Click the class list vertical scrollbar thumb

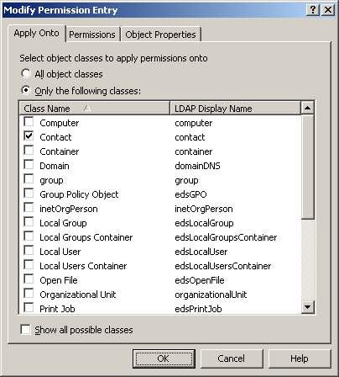(x=308, y=167)
